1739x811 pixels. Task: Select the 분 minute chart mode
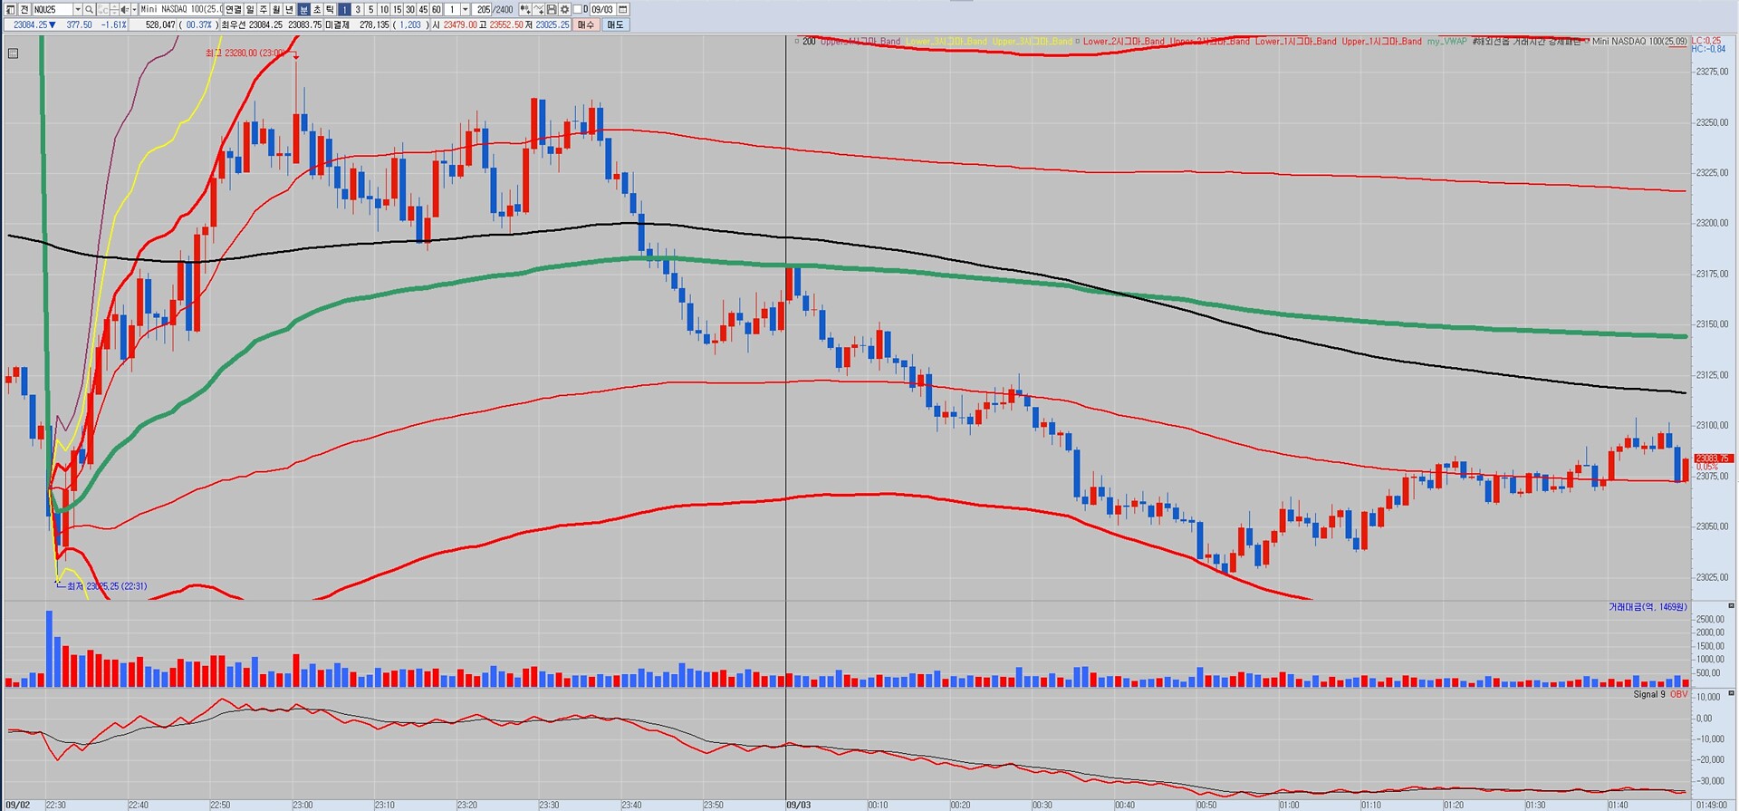point(303,9)
